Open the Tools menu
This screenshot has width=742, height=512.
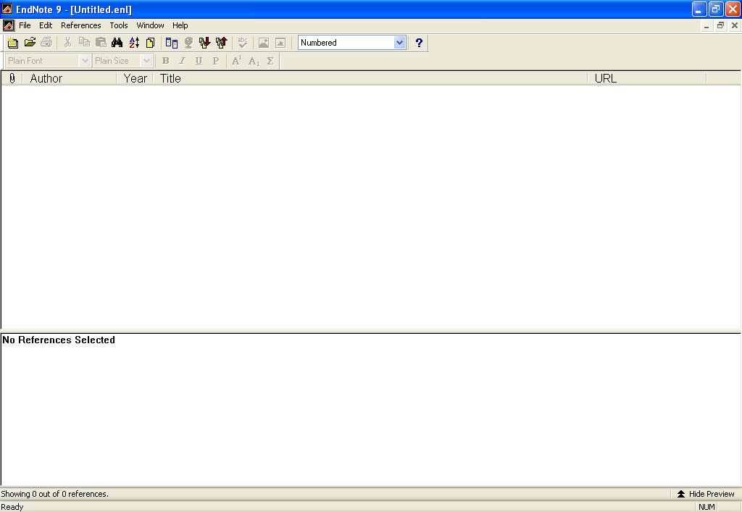119,25
